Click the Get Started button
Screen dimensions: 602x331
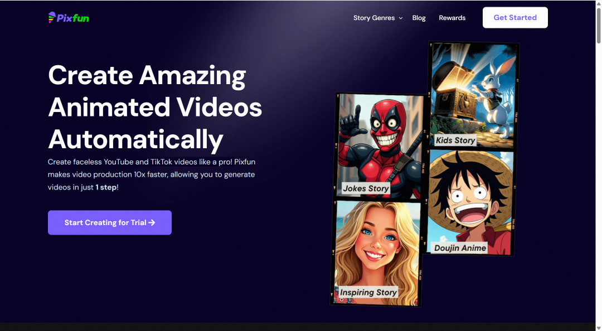[515, 17]
